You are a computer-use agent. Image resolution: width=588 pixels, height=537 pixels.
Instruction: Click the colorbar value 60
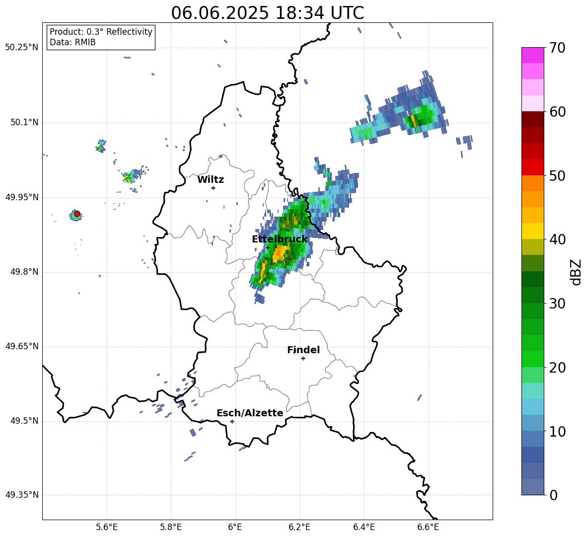point(557,112)
